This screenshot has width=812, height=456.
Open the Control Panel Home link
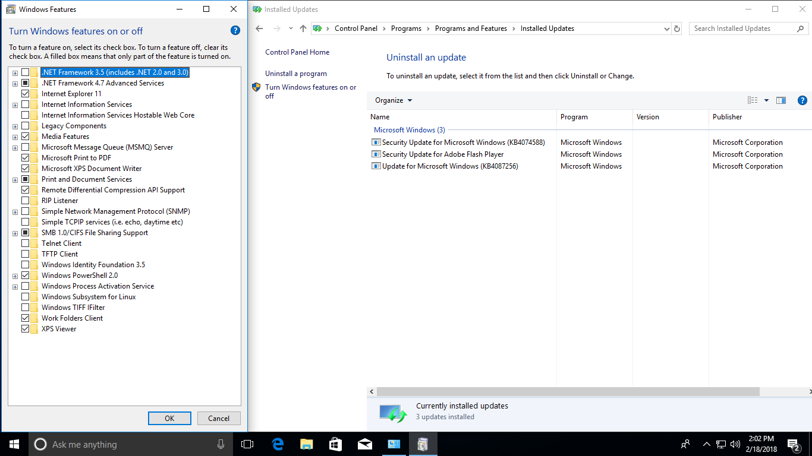coord(297,52)
